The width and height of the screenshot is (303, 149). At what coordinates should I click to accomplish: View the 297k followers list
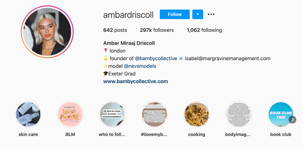[157, 30]
